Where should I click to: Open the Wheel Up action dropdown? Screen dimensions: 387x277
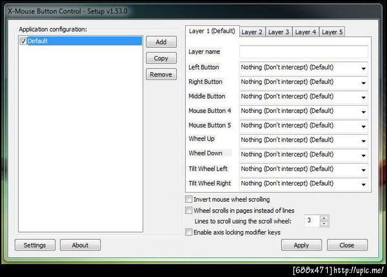pyautogui.click(x=304, y=140)
